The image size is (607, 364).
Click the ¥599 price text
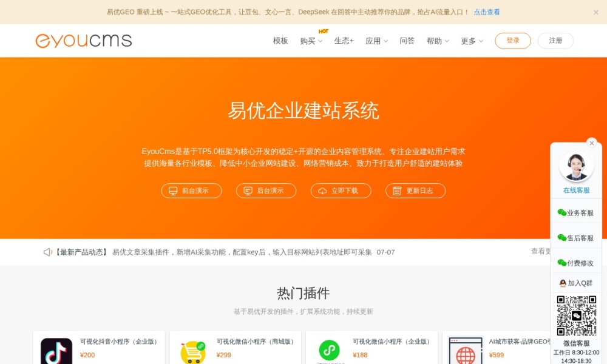[x=497, y=355]
